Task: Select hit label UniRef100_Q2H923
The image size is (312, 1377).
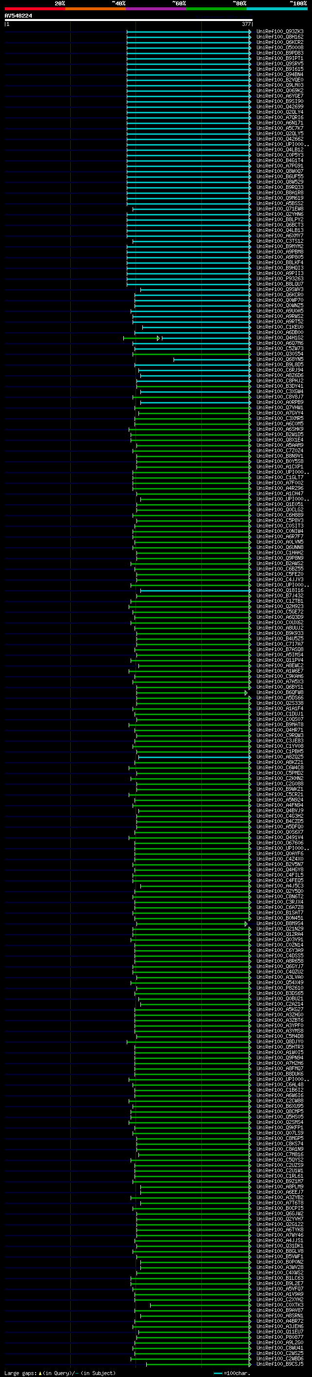Action: (x=280, y=607)
